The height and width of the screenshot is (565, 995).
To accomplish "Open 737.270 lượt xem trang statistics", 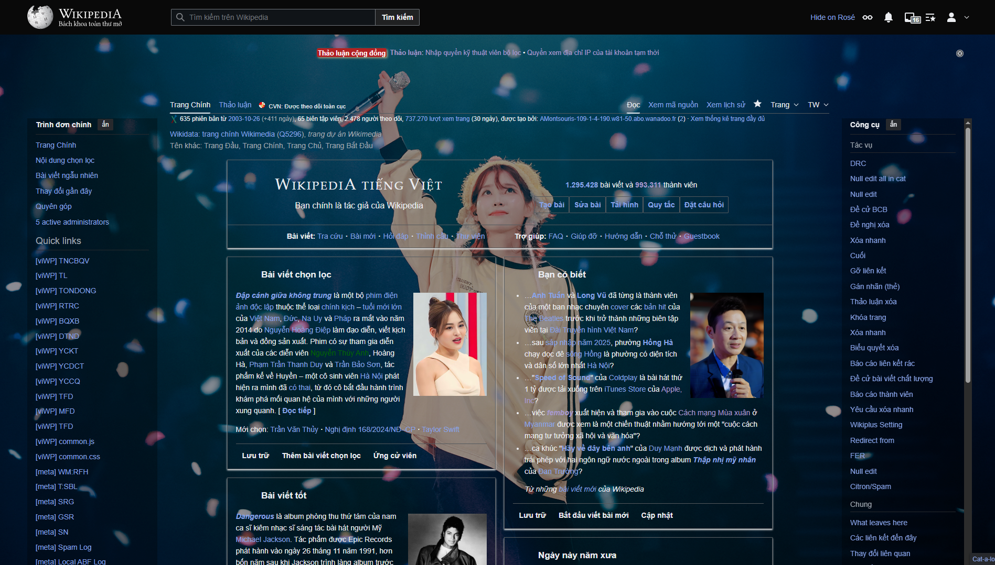I will pos(437,119).
